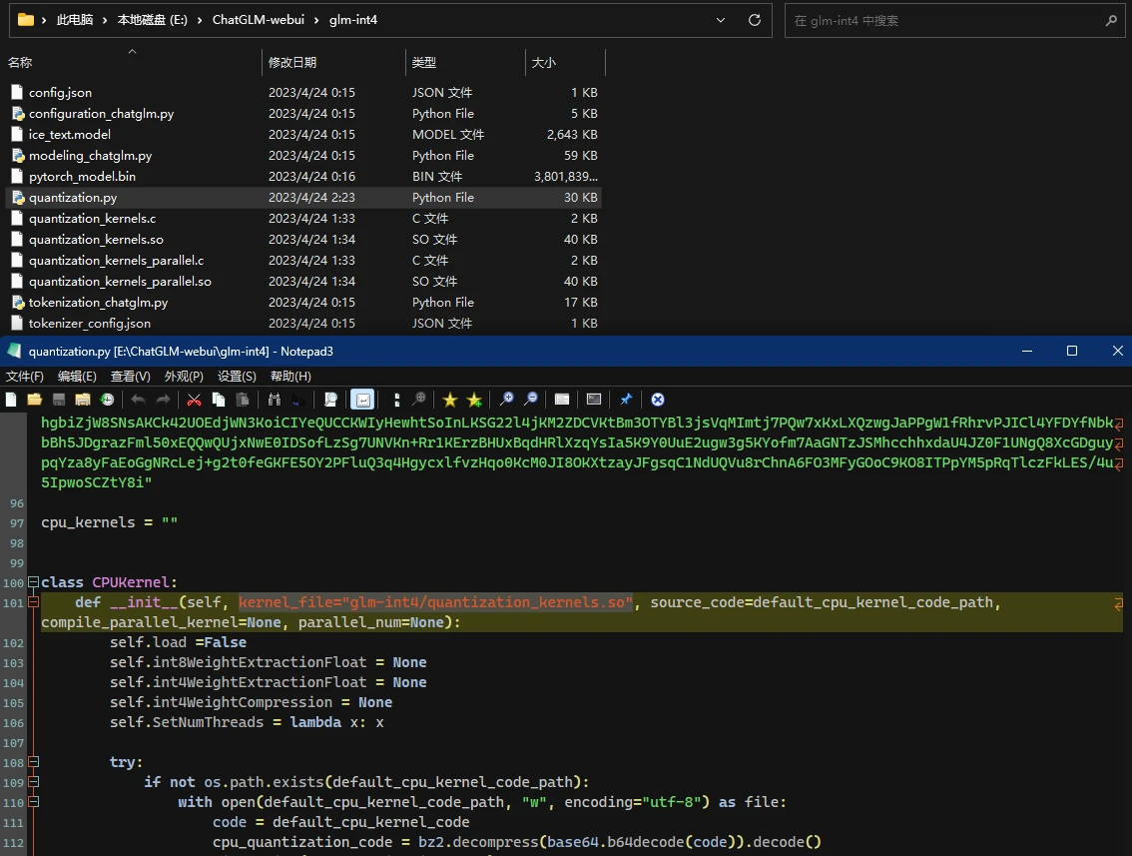1132x856 pixels.
Task: Click the Explorer refresh button
Action: pyautogui.click(x=756, y=20)
